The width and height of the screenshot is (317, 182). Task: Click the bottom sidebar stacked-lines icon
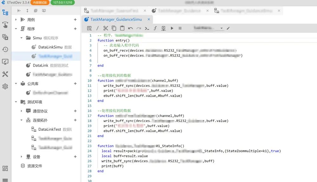(5, 180)
